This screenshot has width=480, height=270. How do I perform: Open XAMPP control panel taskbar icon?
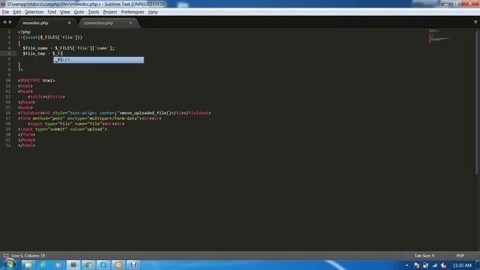pos(118,265)
